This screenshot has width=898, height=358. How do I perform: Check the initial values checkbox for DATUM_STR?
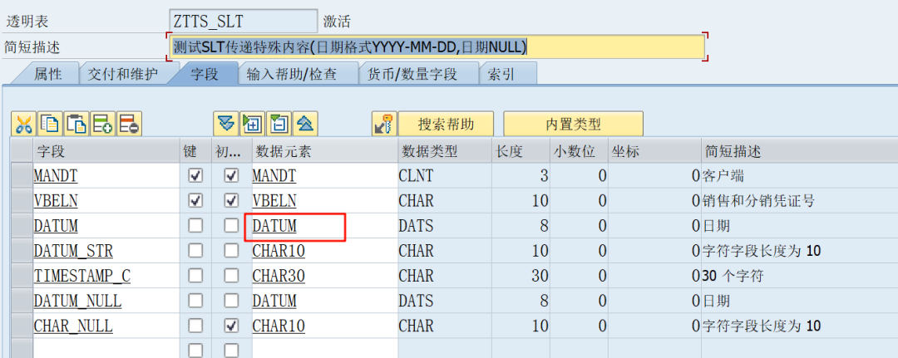[231, 251]
